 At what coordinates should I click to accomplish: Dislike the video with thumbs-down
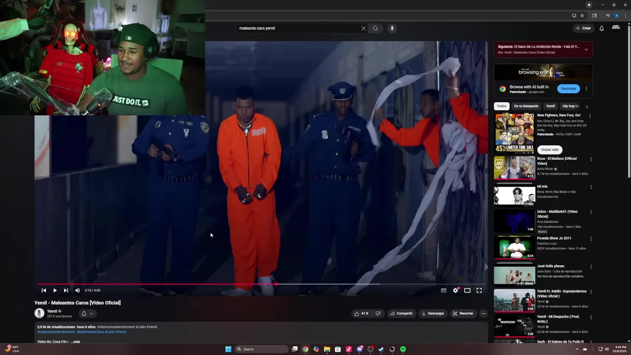click(378, 314)
